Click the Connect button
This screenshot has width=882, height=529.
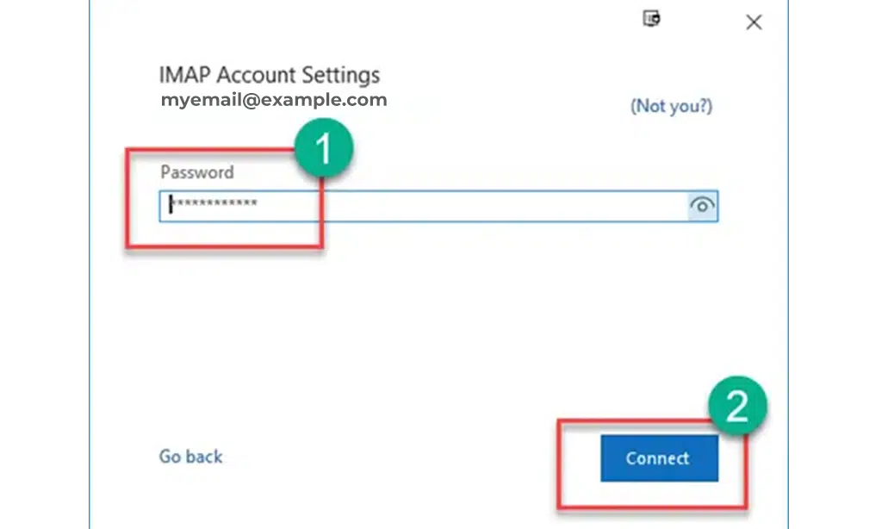pos(659,457)
